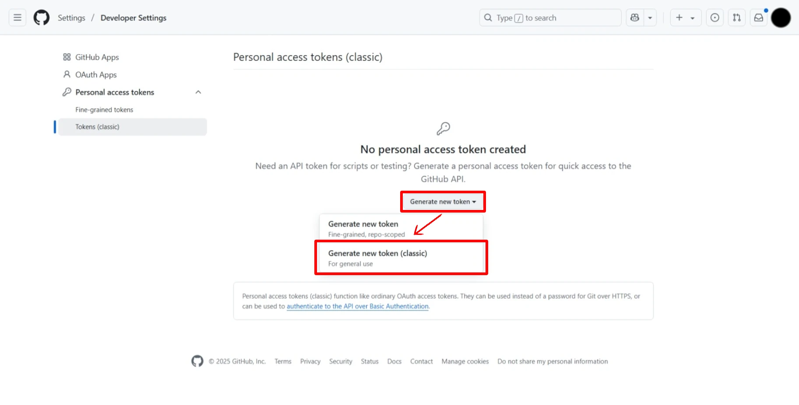The width and height of the screenshot is (799, 405).
Task: Click the profile avatar circle
Action: (x=781, y=17)
